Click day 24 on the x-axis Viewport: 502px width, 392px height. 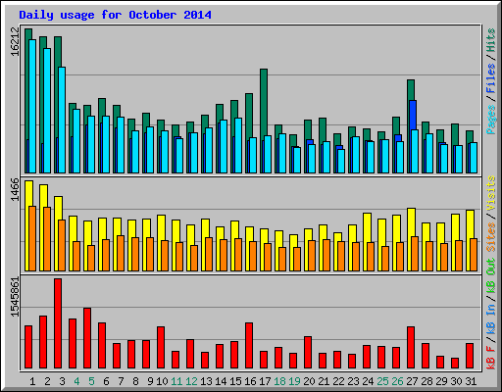pos(368,381)
